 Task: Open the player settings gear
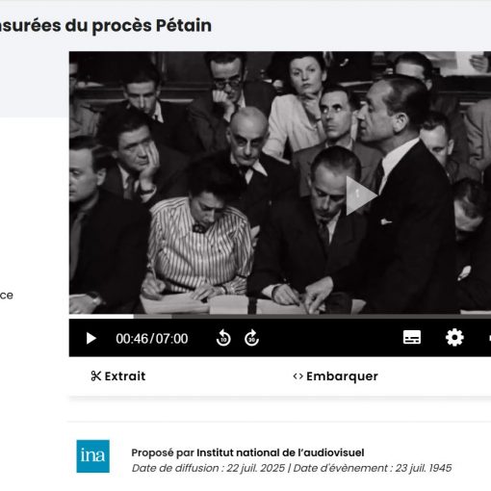454,338
